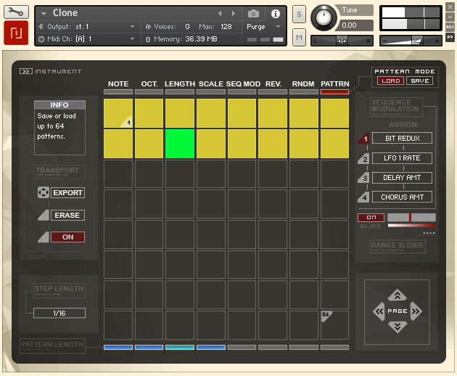
Task: Select the LENGTH column tab
Action: point(179,84)
